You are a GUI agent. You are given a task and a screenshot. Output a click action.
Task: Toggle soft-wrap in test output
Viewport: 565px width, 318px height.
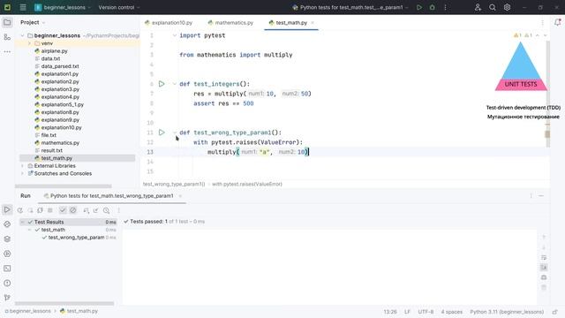(x=544, y=257)
